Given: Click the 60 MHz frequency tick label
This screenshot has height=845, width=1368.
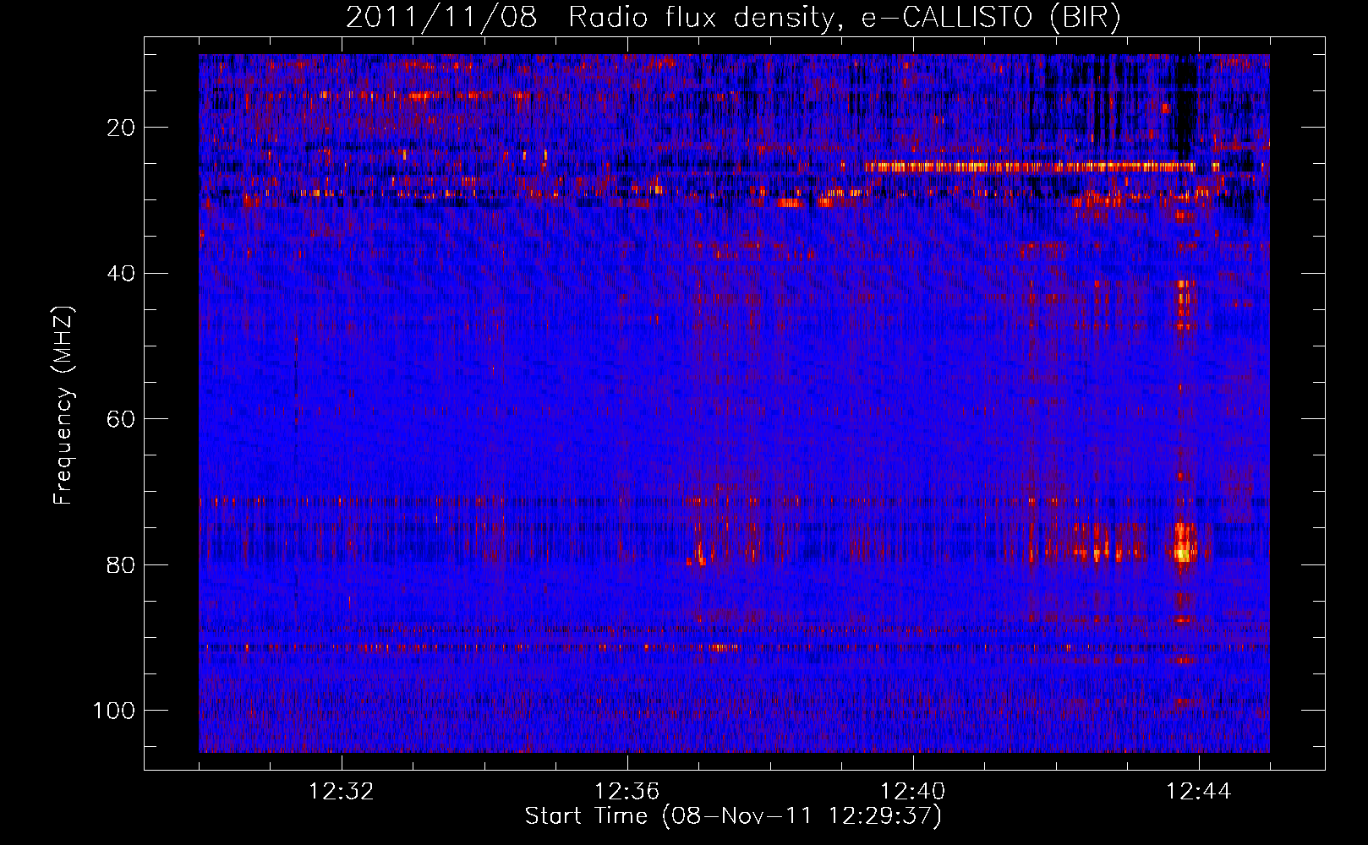Looking at the screenshot, I should tap(122, 419).
